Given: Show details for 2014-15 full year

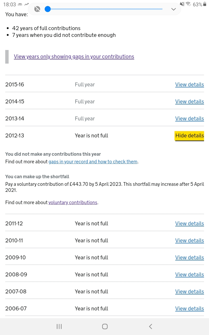Looking at the screenshot, I should click(x=189, y=102).
